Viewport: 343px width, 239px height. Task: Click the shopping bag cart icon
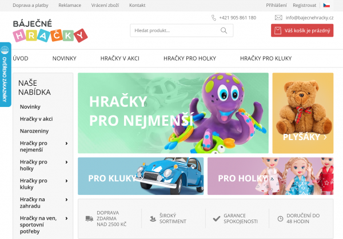pyautogui.click(x=278, y=30)
